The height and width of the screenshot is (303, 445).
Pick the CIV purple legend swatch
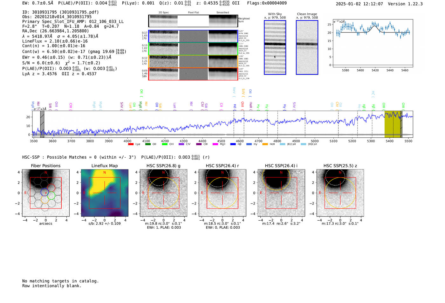[181, 144]
